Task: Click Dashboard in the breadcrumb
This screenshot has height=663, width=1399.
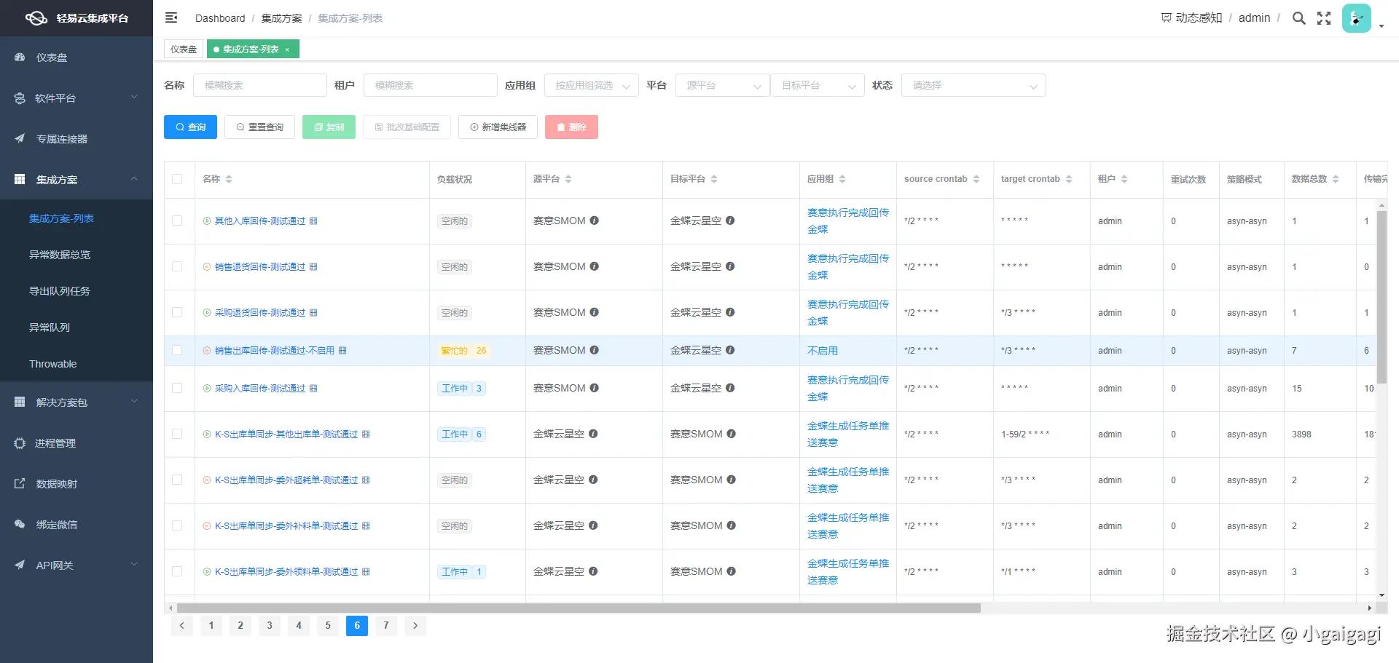Action: [x=220, y=18]
